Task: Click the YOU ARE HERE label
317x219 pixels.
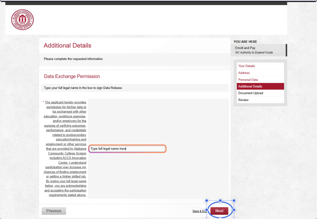Action: (x=245, y=42)
